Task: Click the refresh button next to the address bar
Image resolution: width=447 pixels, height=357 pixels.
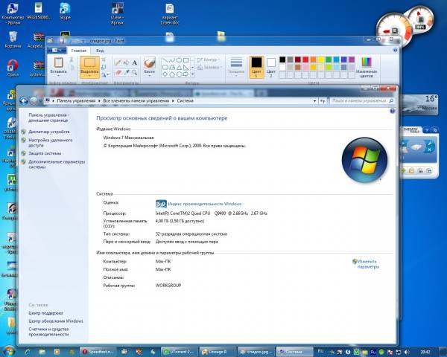Action: (323, 101)
